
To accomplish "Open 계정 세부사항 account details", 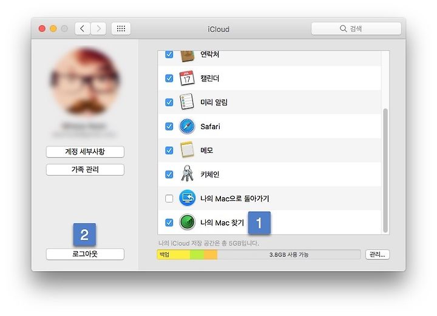I will 85,152.
